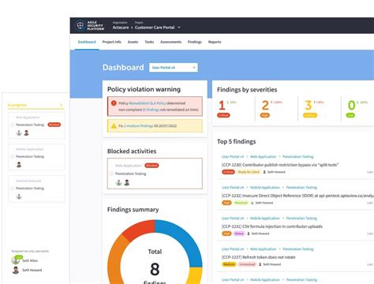The height and width of the screenshot is (284, 374).
Task: Toggle Penetration Testing circle in Internal Network card
Action: pos(12,189)
